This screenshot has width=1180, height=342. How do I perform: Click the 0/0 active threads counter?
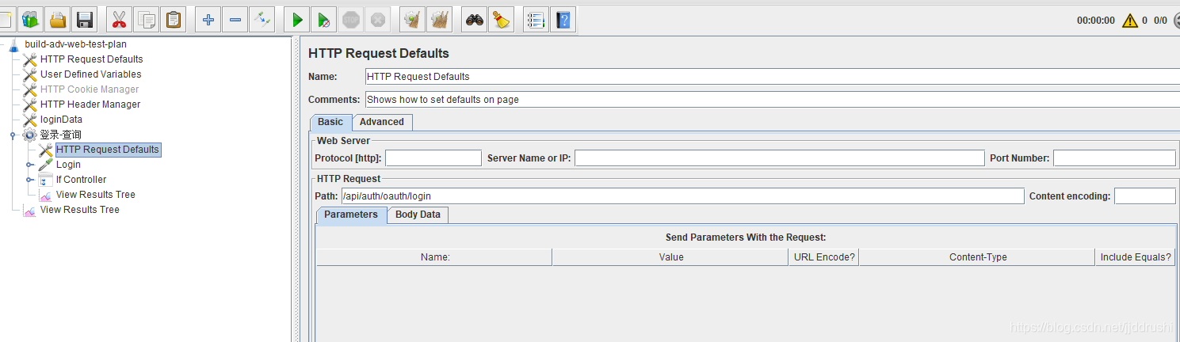coord(1160,21)
